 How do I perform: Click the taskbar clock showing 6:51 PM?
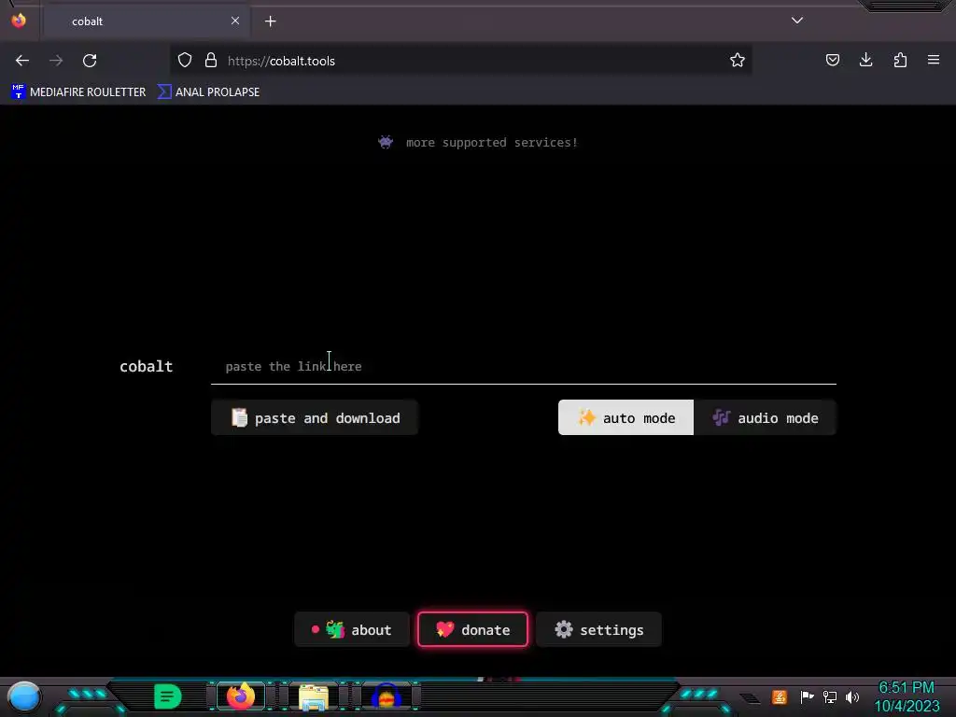[907, 696]
